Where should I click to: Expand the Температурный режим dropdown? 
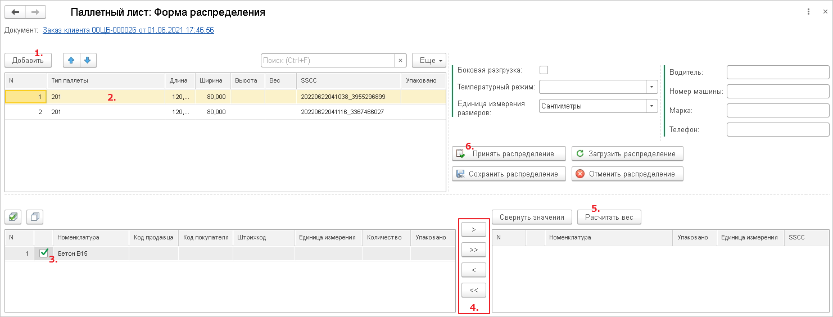tap(651, 87)
